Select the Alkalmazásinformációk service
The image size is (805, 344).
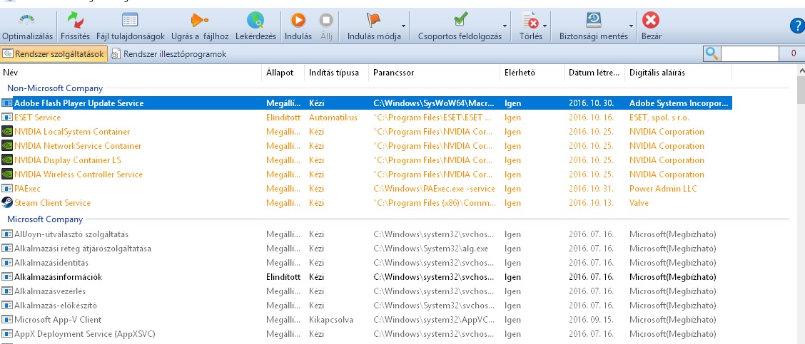coord(59,277)
